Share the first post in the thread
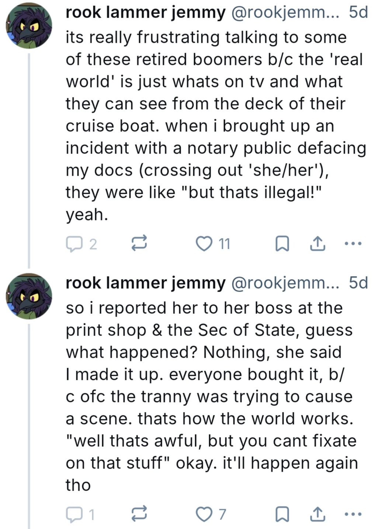The width and height of the screenshot is (385, 529). coord(317,244)
